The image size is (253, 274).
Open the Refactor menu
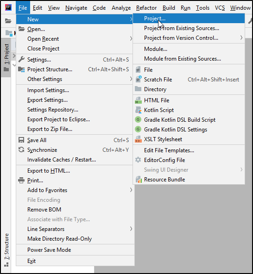pyautogui.click(x=146, y=8)
